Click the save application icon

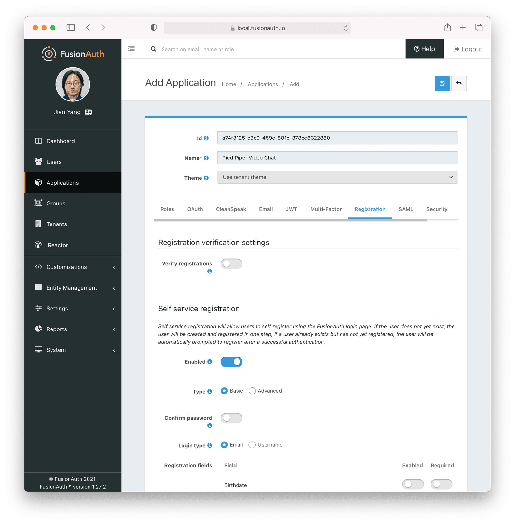(x=442, y=83)
